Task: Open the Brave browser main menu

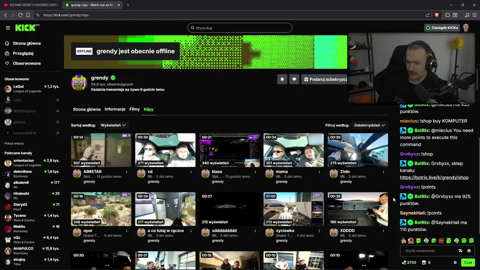Action: click(474, 15)
